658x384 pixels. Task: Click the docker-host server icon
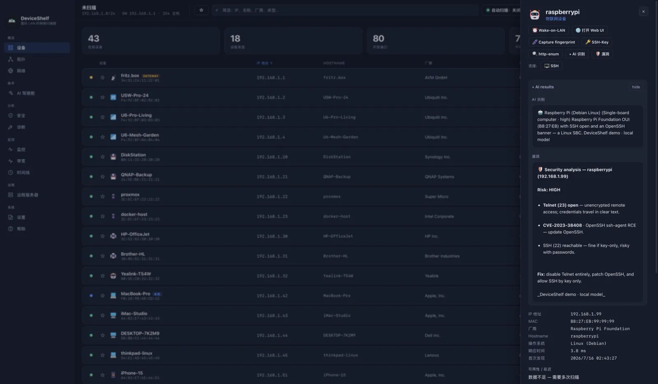click(113, 216)
